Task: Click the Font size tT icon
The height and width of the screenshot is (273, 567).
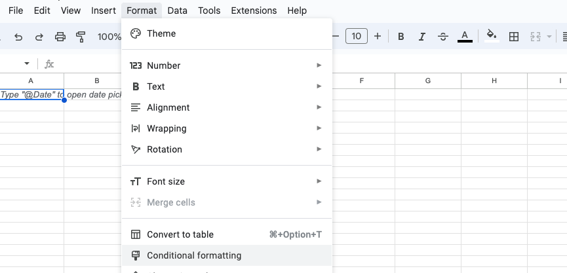Action: click(136, 181)
